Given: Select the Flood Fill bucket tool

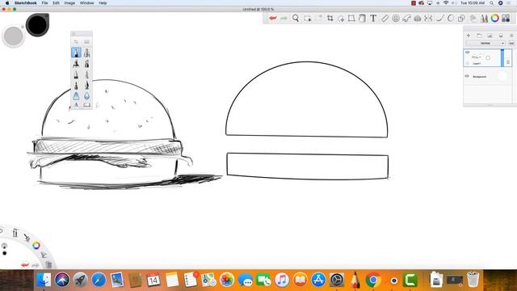Looking at the screenshot, I should click(x=362, y=18).
